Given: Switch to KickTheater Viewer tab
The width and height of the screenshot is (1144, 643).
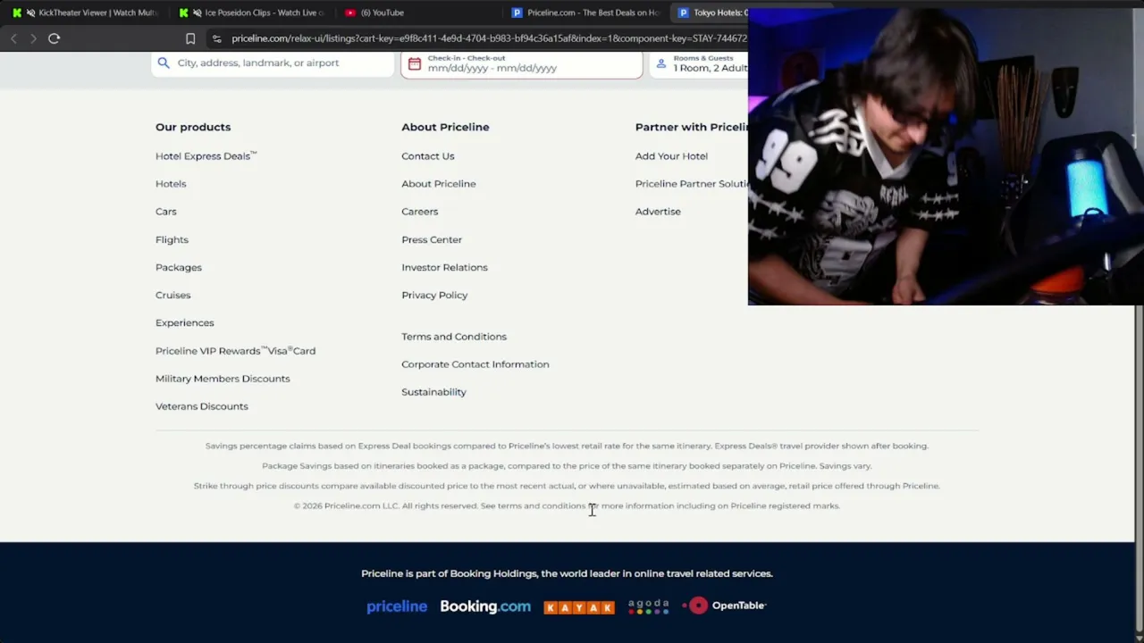Looking at the screenshot, I should [85, 13].
